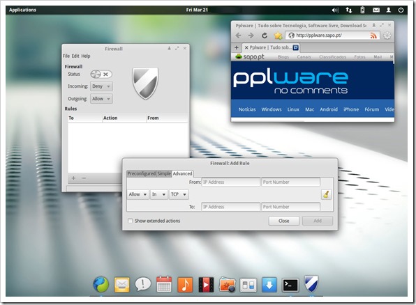Close the Pplware browser tab
The width and height of the screenshot is (416, 305).
coord(246,47)
